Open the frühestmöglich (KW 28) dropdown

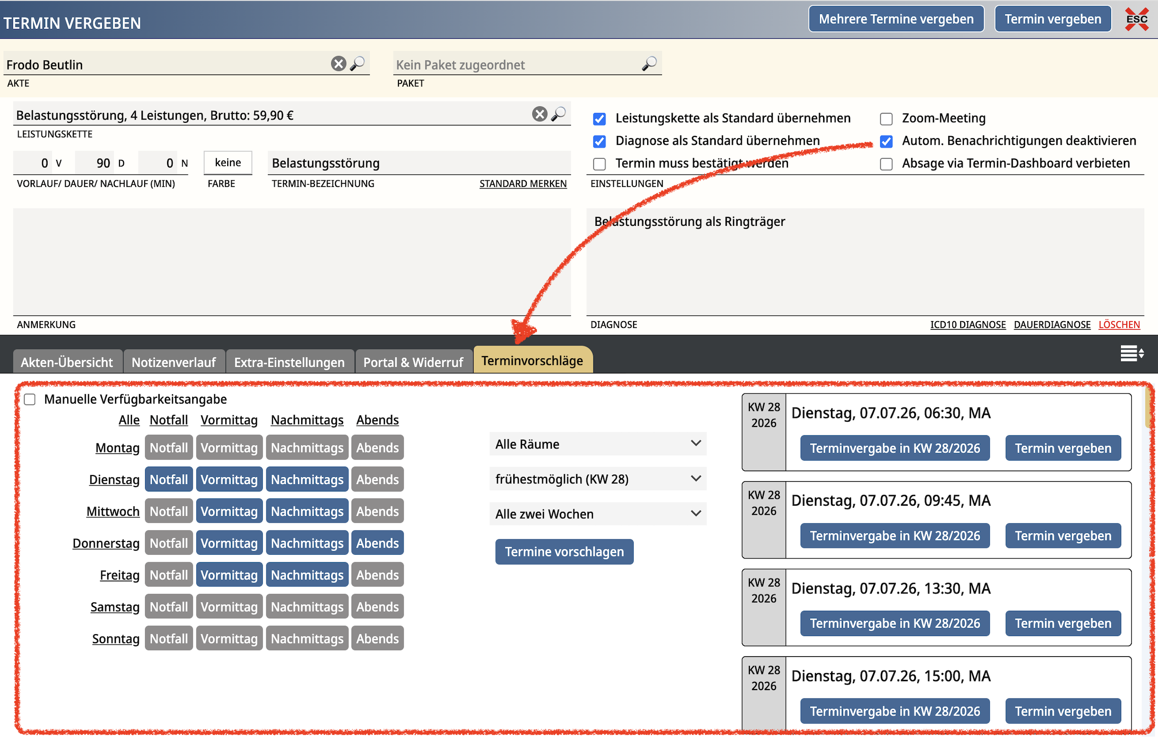(598, 479)
